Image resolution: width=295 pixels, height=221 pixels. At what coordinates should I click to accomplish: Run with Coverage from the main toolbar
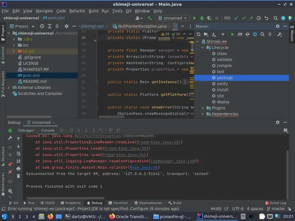tap(209, 18)
